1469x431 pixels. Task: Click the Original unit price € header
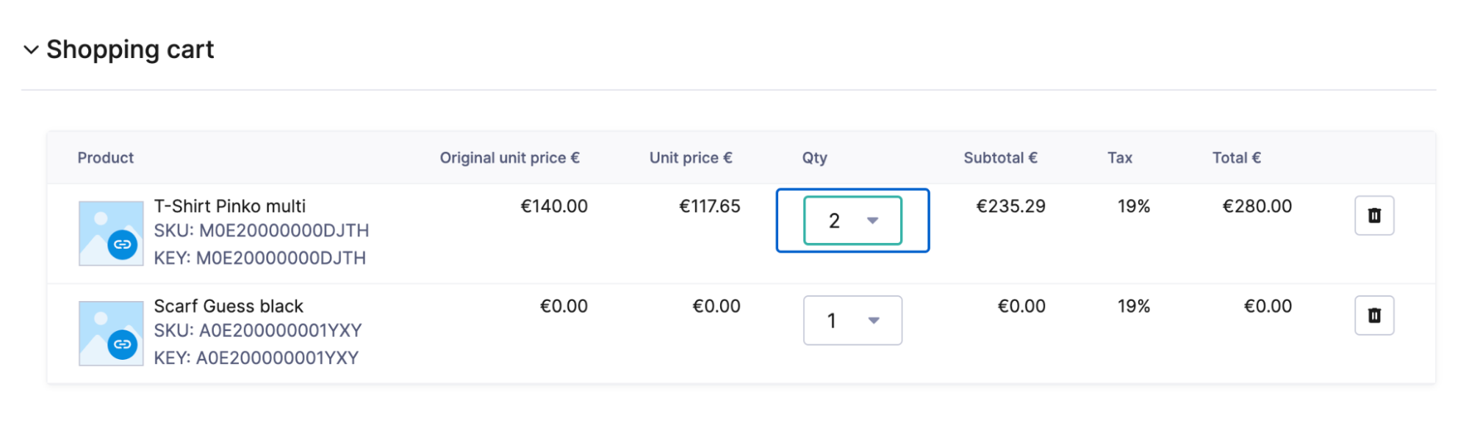509,158
